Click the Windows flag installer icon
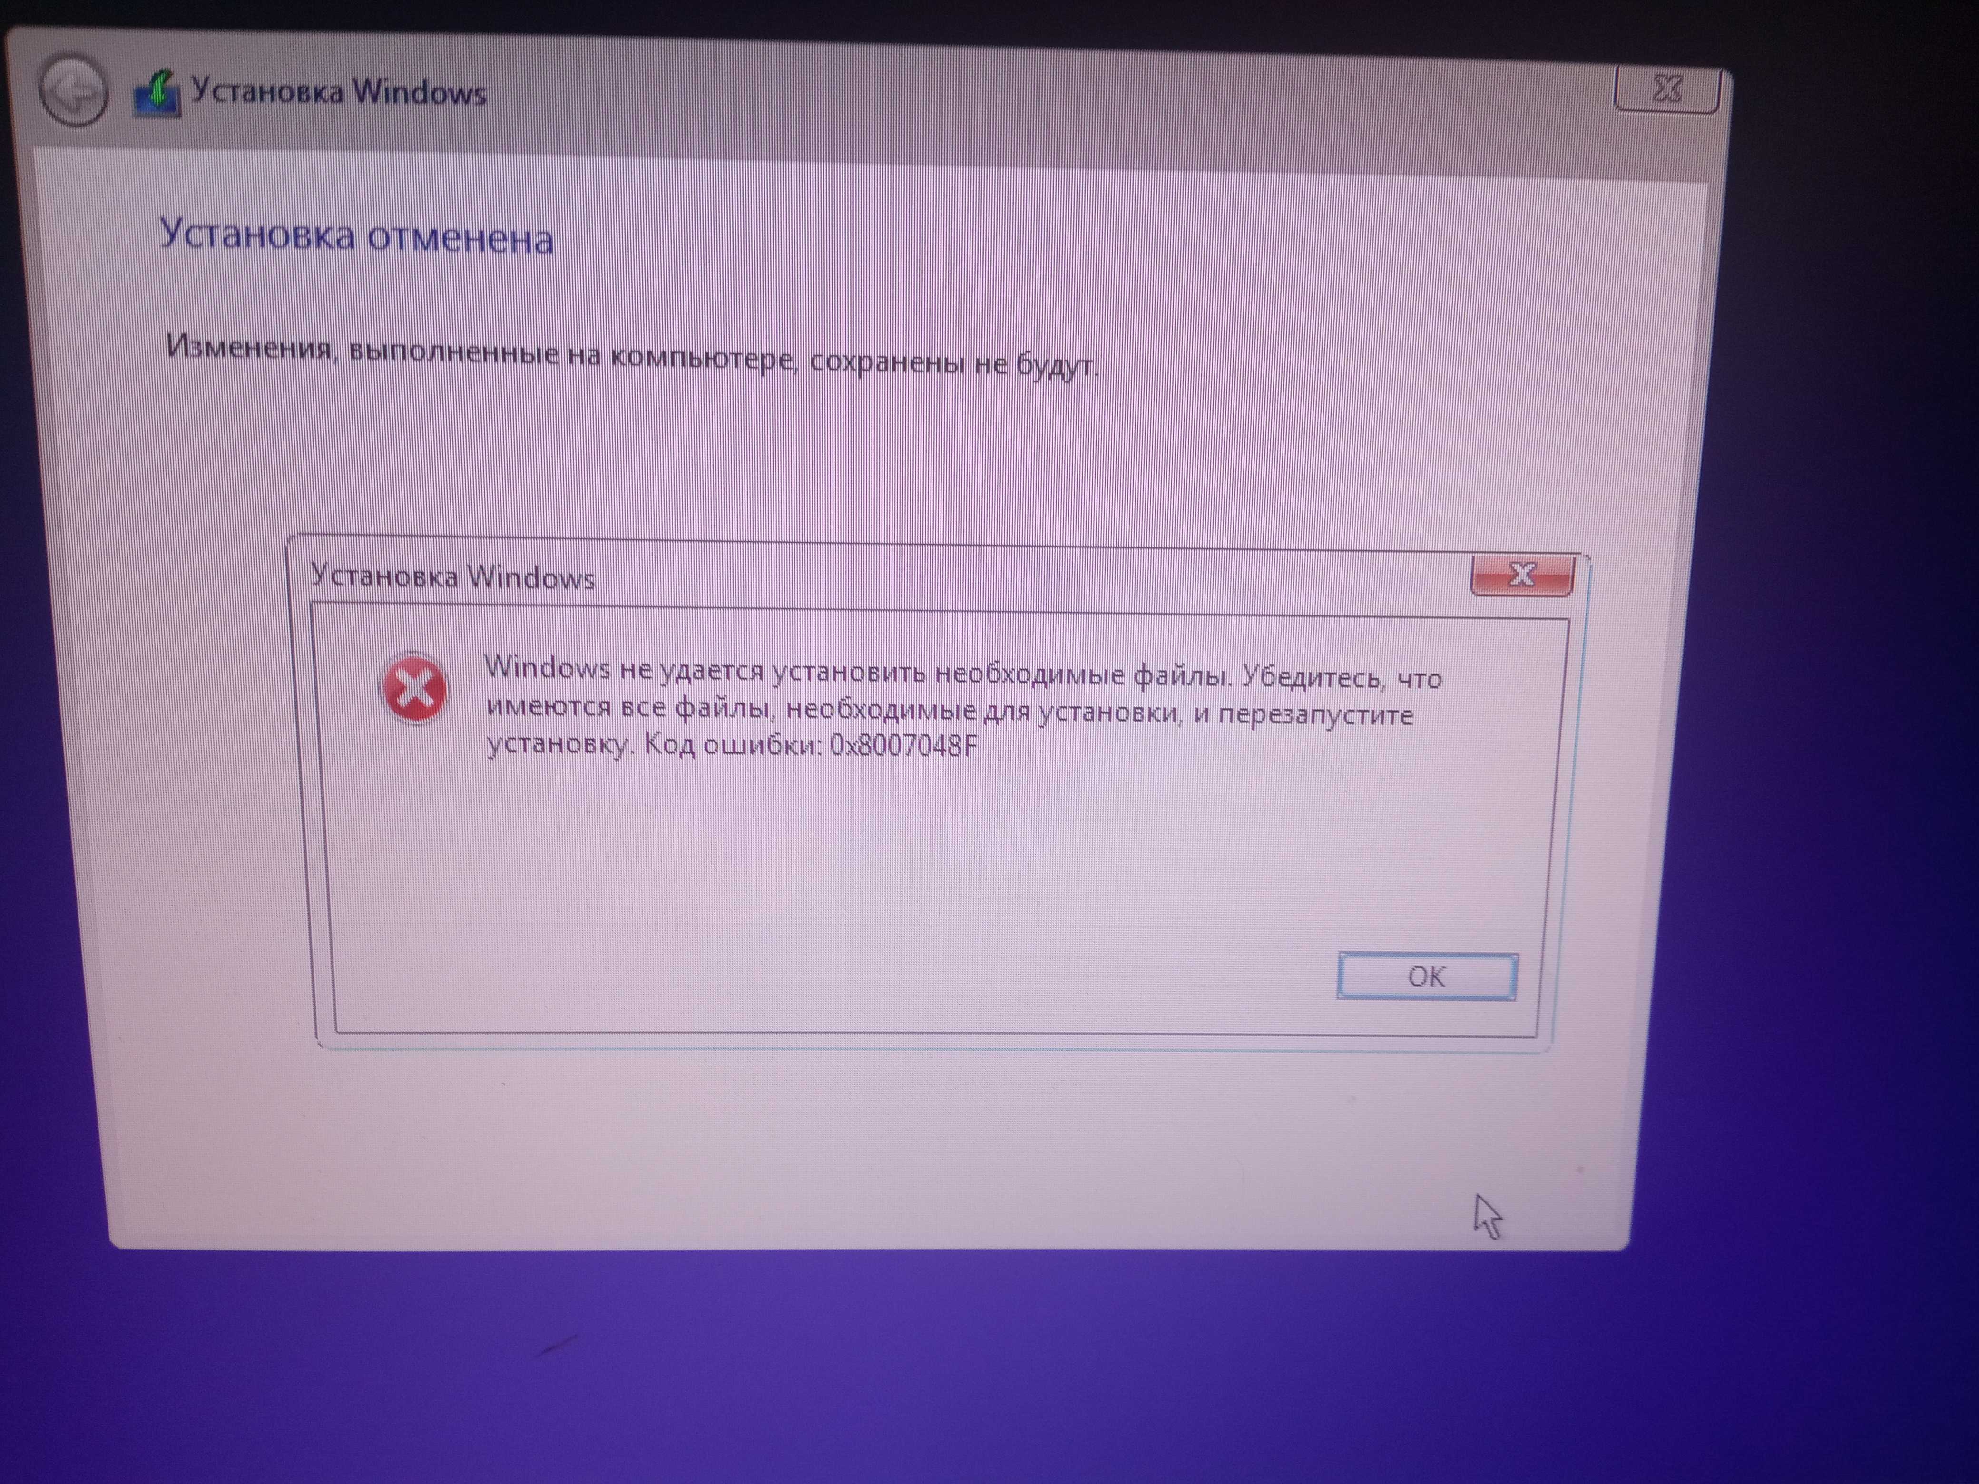This screenshot has width=1979, height=1484. pyautogui.click(x=156, y=66)
